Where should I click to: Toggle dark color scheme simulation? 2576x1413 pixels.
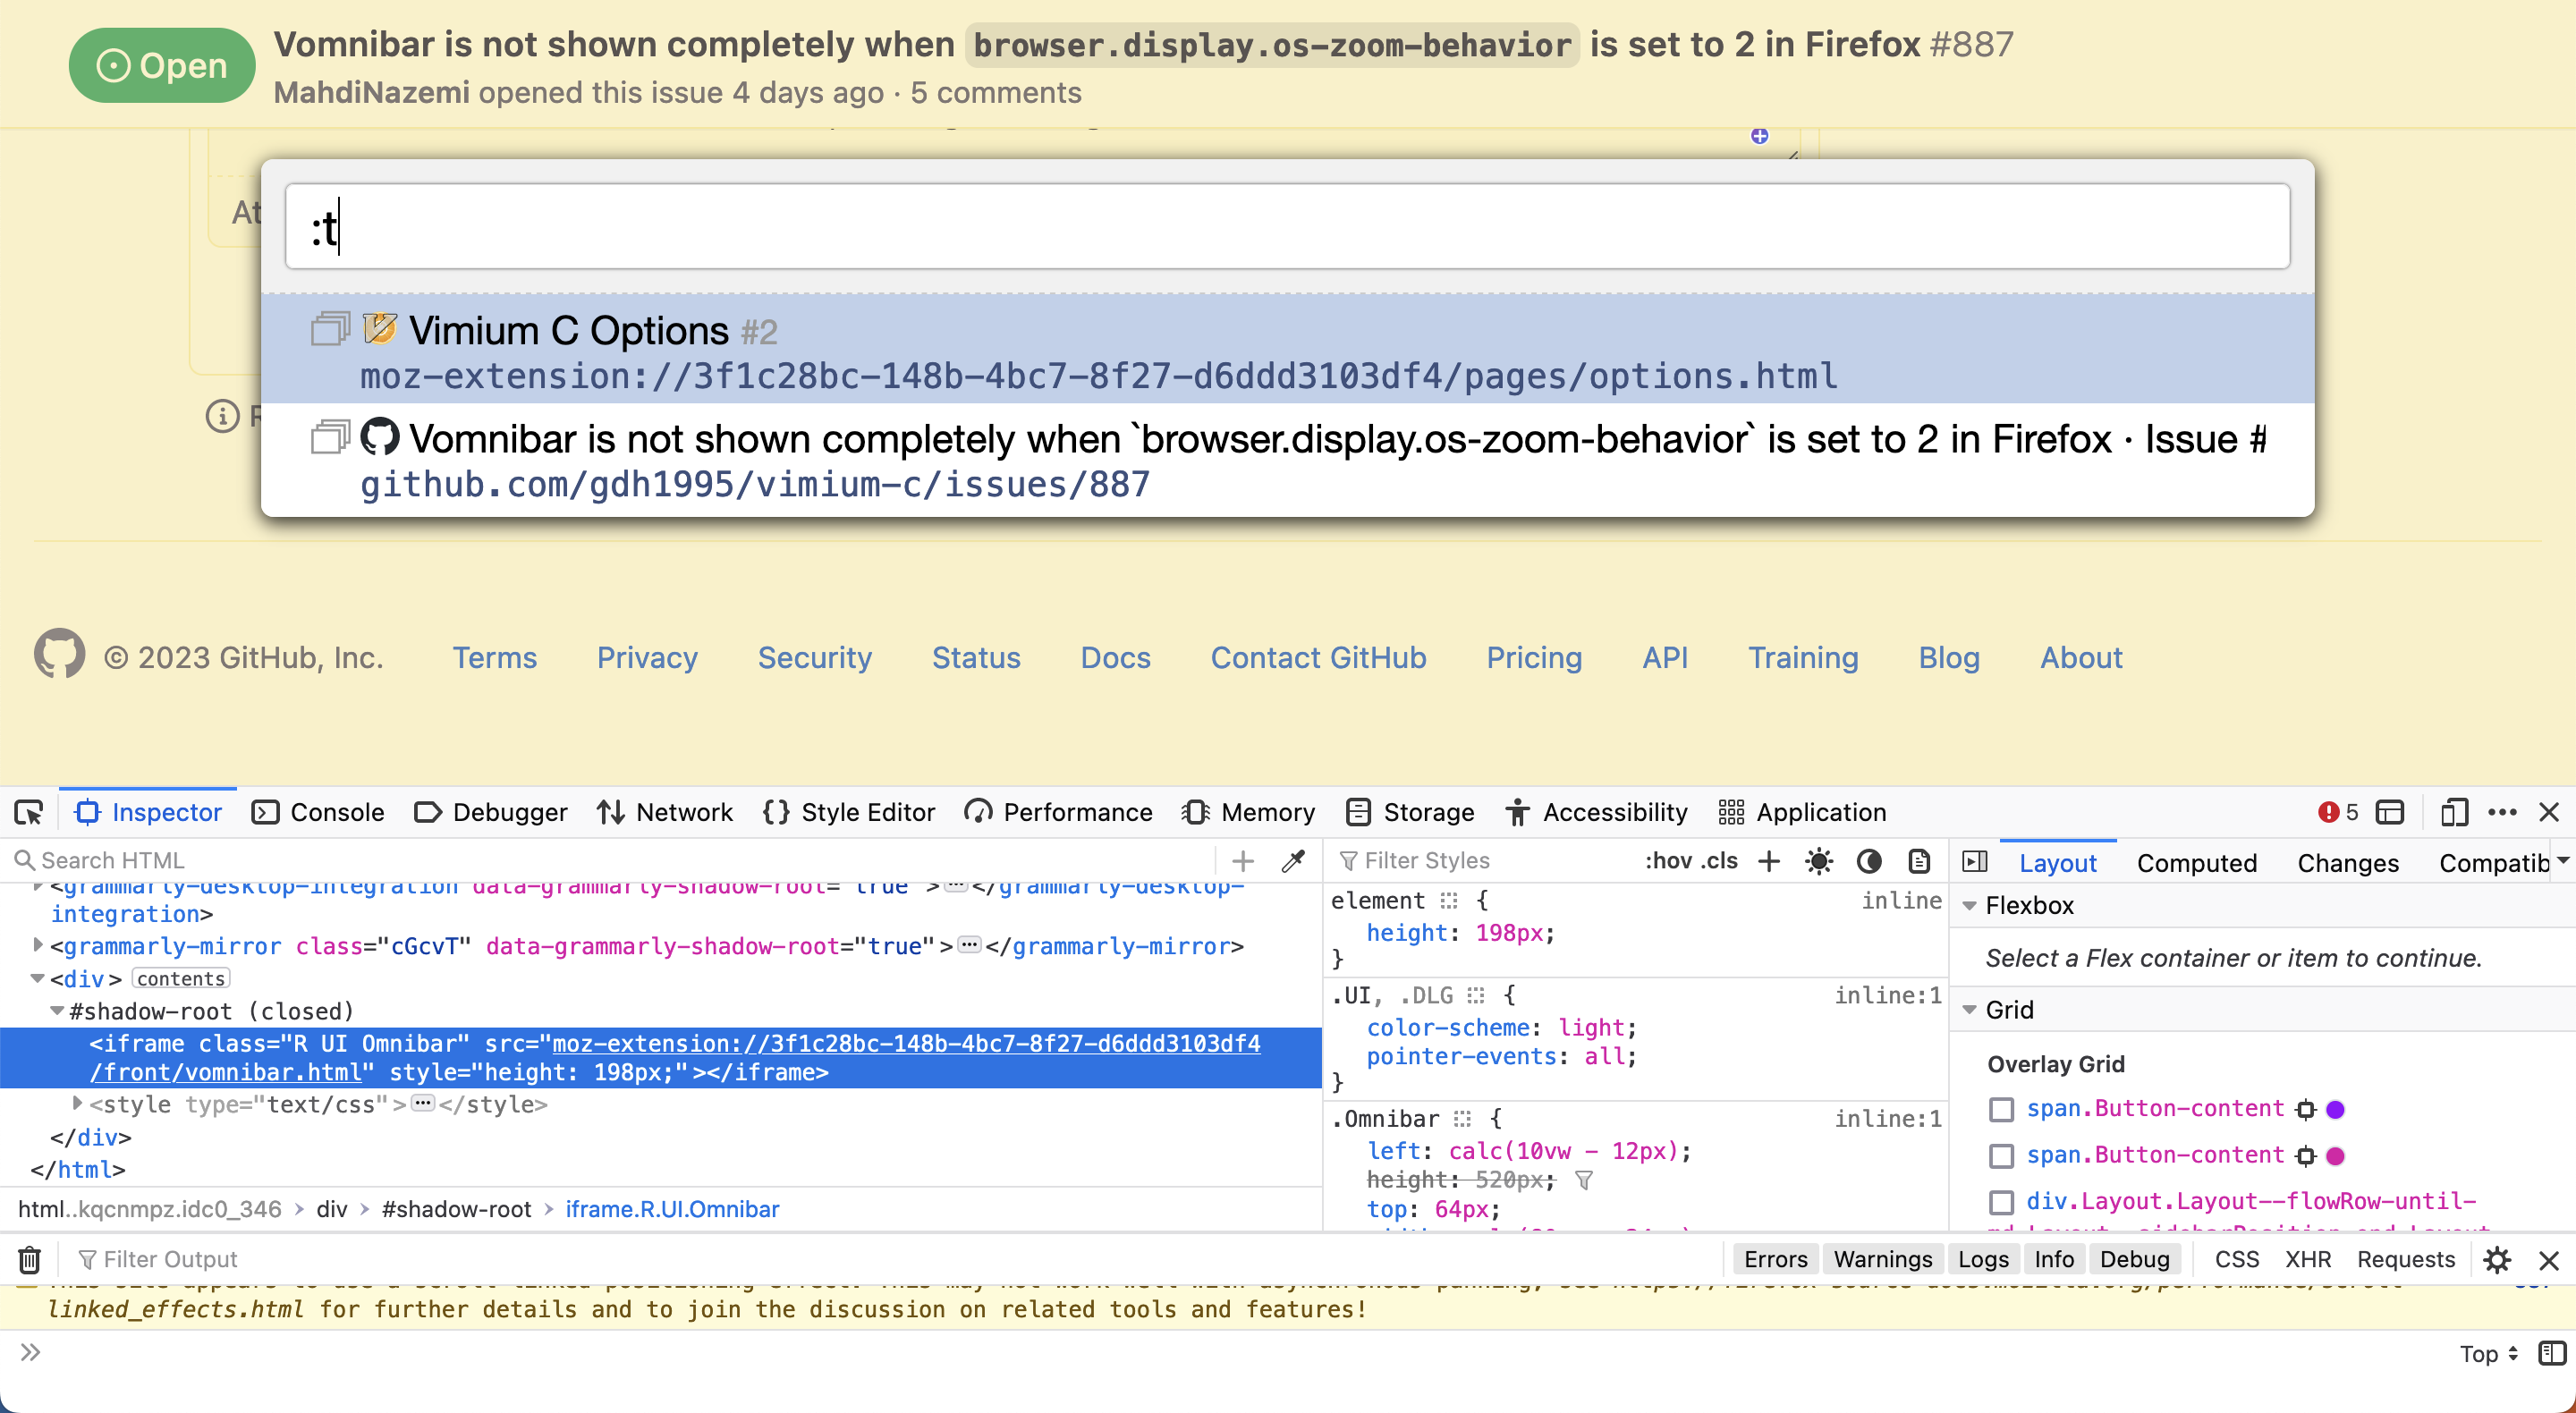coord(1868,861)
